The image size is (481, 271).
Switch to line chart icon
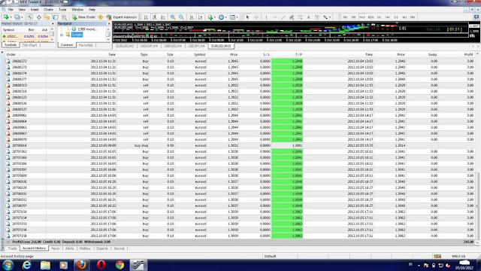(x=163, y=17)
